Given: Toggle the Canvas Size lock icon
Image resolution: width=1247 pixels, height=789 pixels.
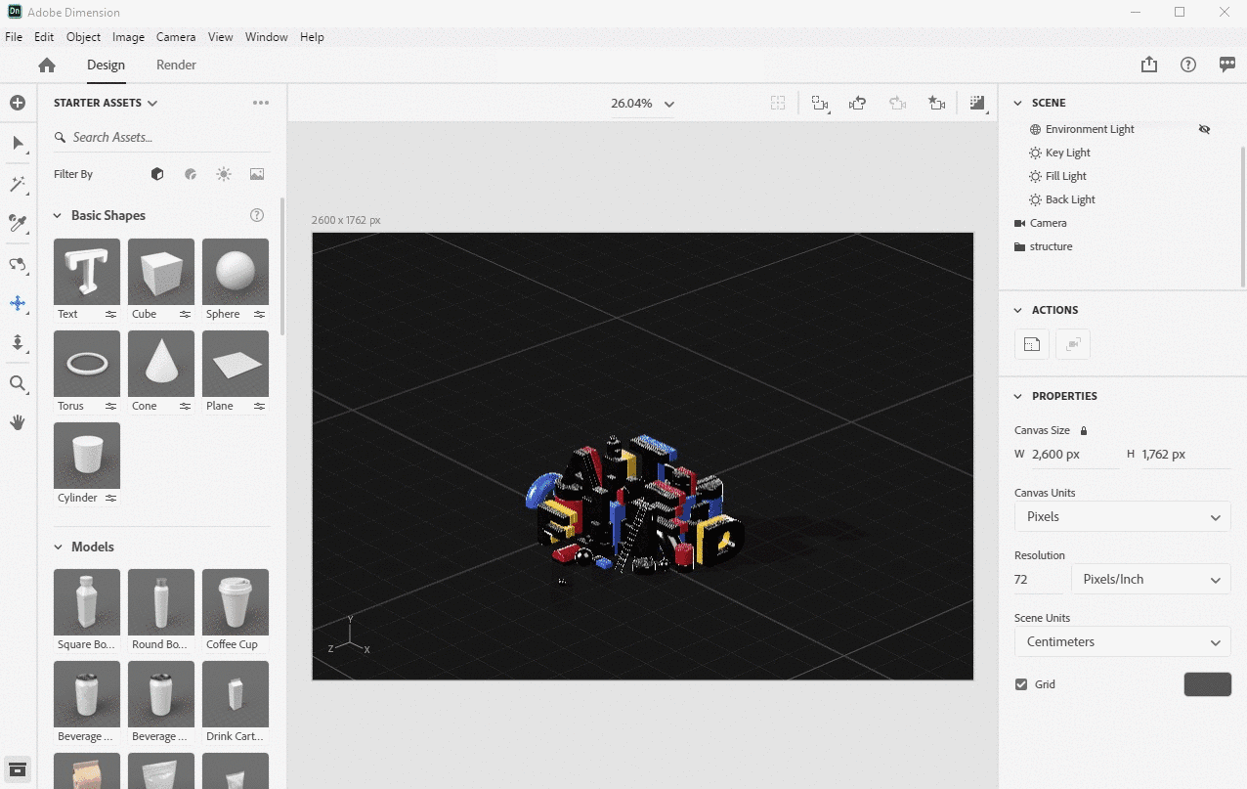Looking at the screenshot, I should [1084, 430].
